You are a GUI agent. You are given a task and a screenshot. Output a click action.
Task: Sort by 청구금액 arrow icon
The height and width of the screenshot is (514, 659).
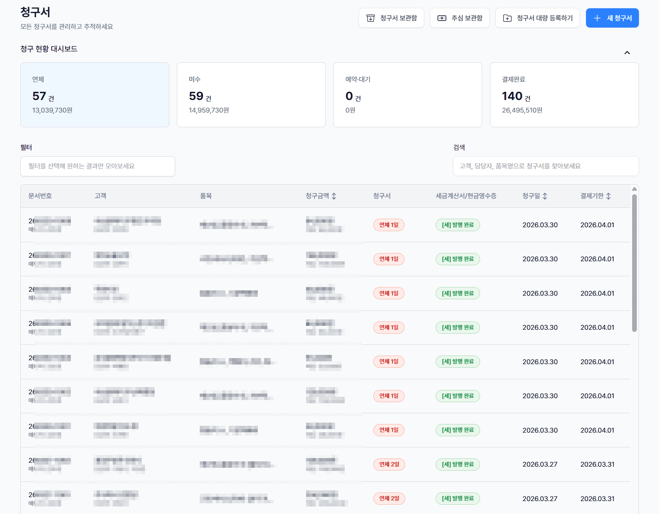pos(334,196)
